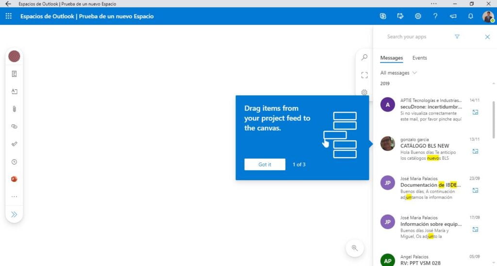Image resolution: width=497 pixels, height=266 pixels.
Task: Open the Documentación de IBDE message
Action: (431, 188)
